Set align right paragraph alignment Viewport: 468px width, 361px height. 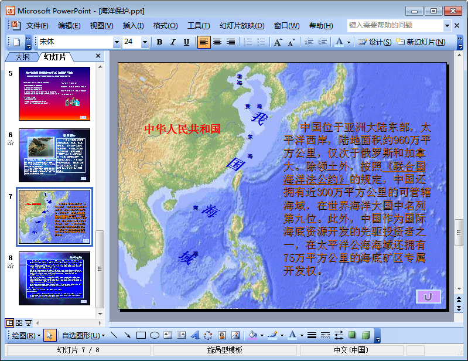(x=231, y=42)
